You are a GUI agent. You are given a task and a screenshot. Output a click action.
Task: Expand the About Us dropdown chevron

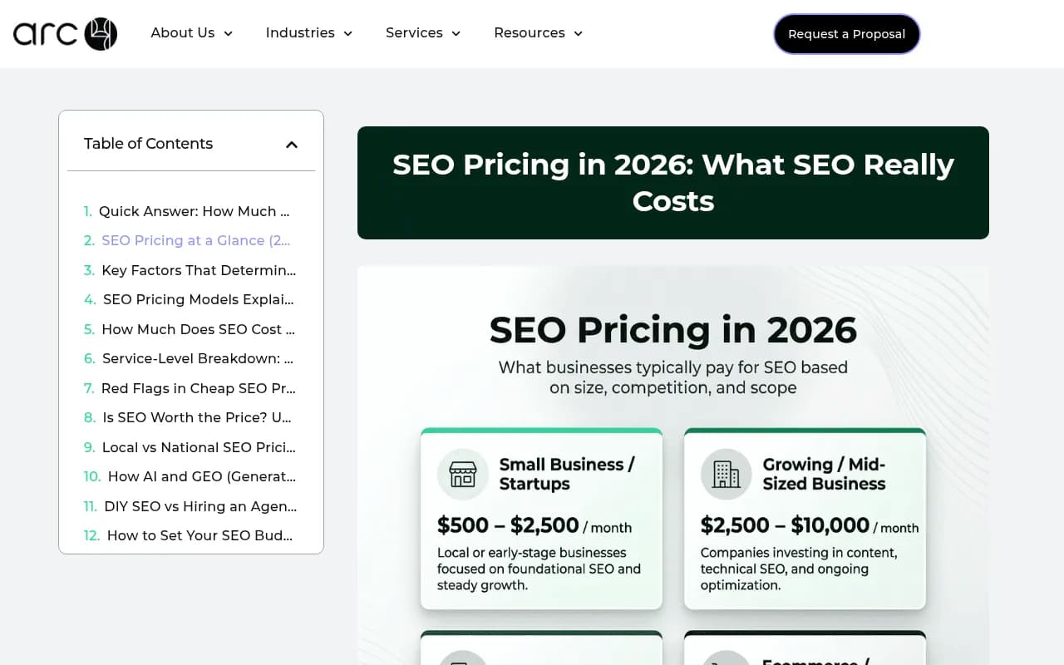[228, 33]
